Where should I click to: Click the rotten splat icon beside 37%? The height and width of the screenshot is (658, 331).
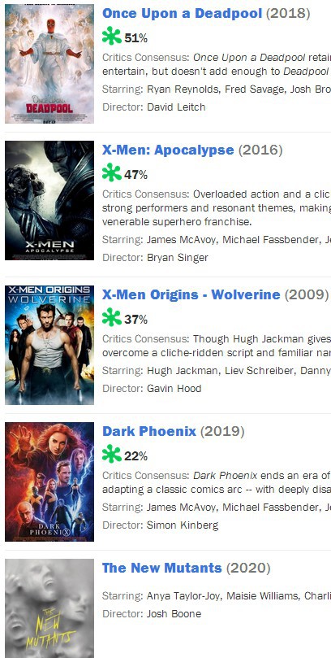click(x=112, y=318)
